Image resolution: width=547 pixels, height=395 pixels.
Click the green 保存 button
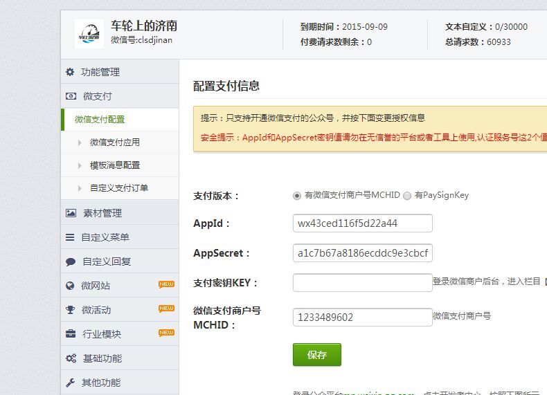pos(316,355)
